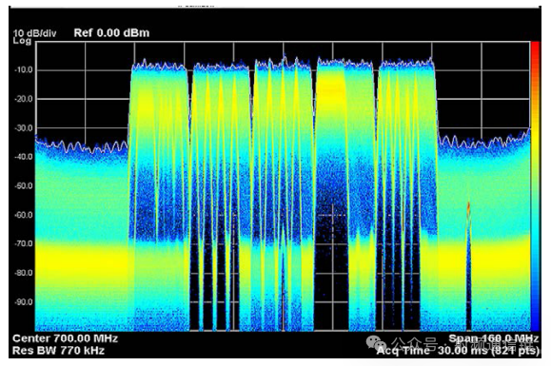This screenshot has width=551, height=366.
Task: Click the Span 160.0 MHz readout
Action: click(493, 338)
